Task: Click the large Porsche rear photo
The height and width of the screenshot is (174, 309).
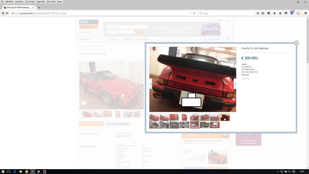Action: 193,79
